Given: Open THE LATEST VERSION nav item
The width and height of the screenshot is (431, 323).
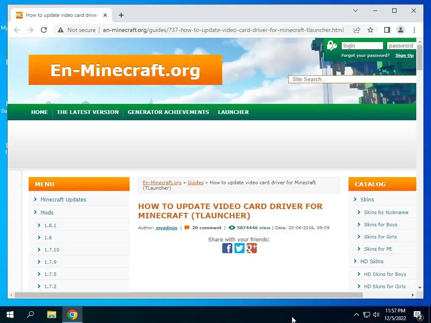Looking at the screenshot, I should point(88,112).
